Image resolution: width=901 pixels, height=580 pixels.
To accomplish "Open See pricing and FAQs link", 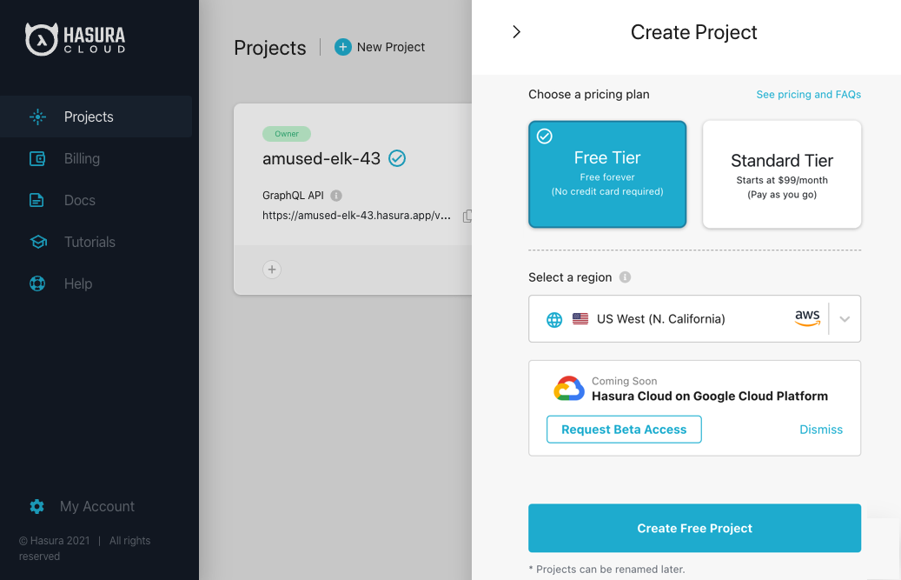I will (x=808, y=94).
